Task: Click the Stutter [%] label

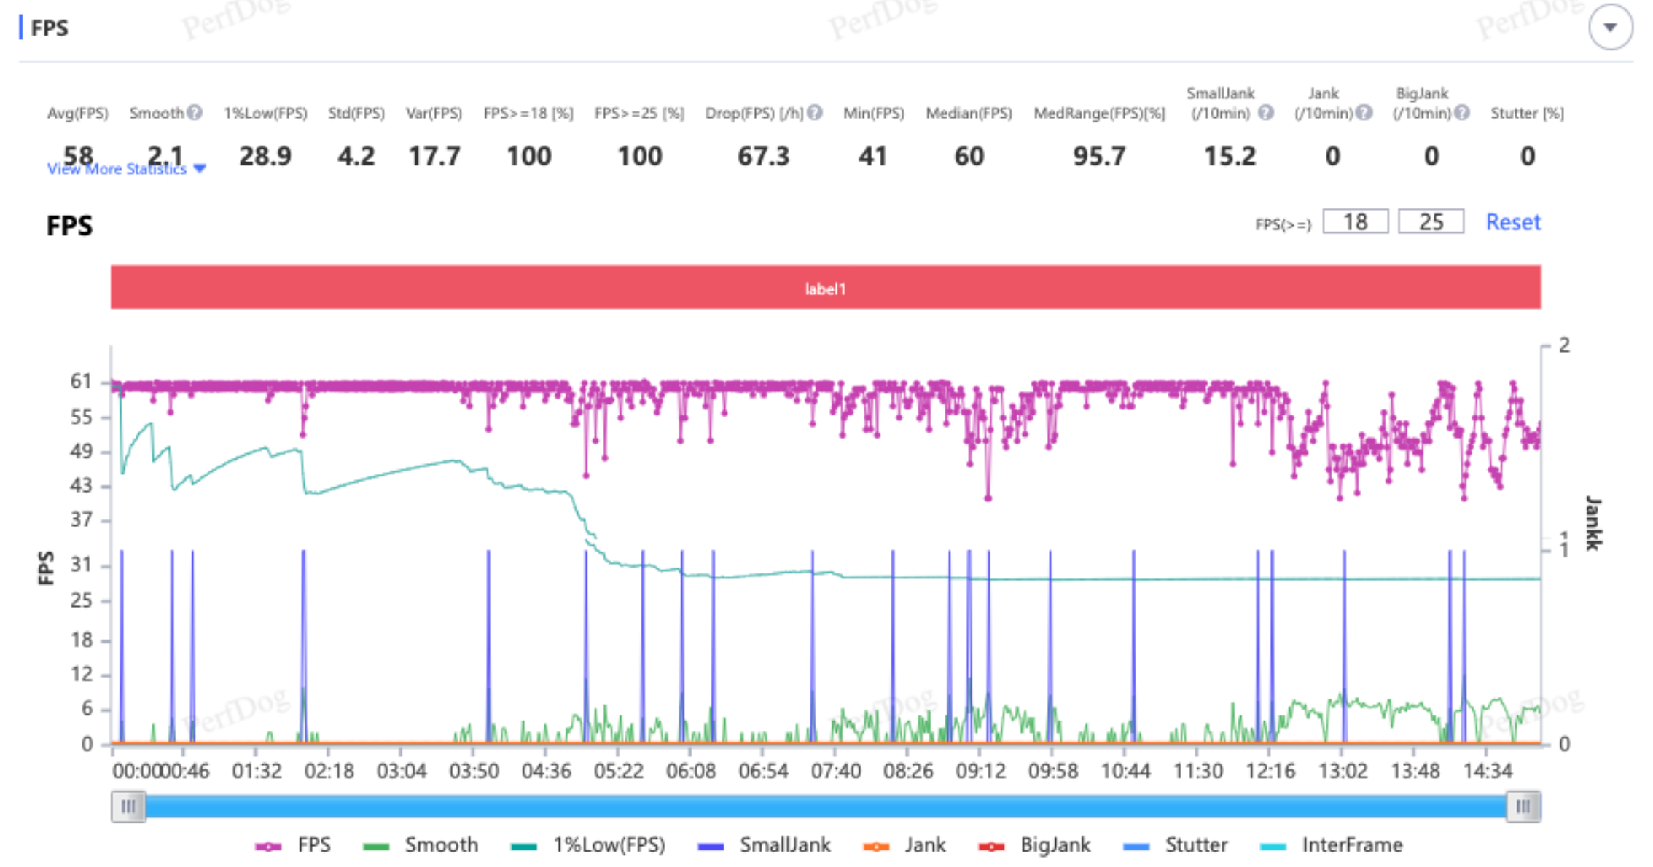Action: [1528, 113]
